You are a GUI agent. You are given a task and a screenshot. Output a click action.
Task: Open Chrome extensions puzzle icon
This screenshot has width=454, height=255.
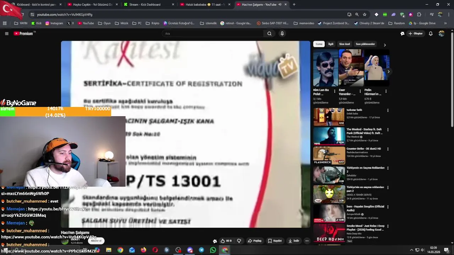point(419,15)
